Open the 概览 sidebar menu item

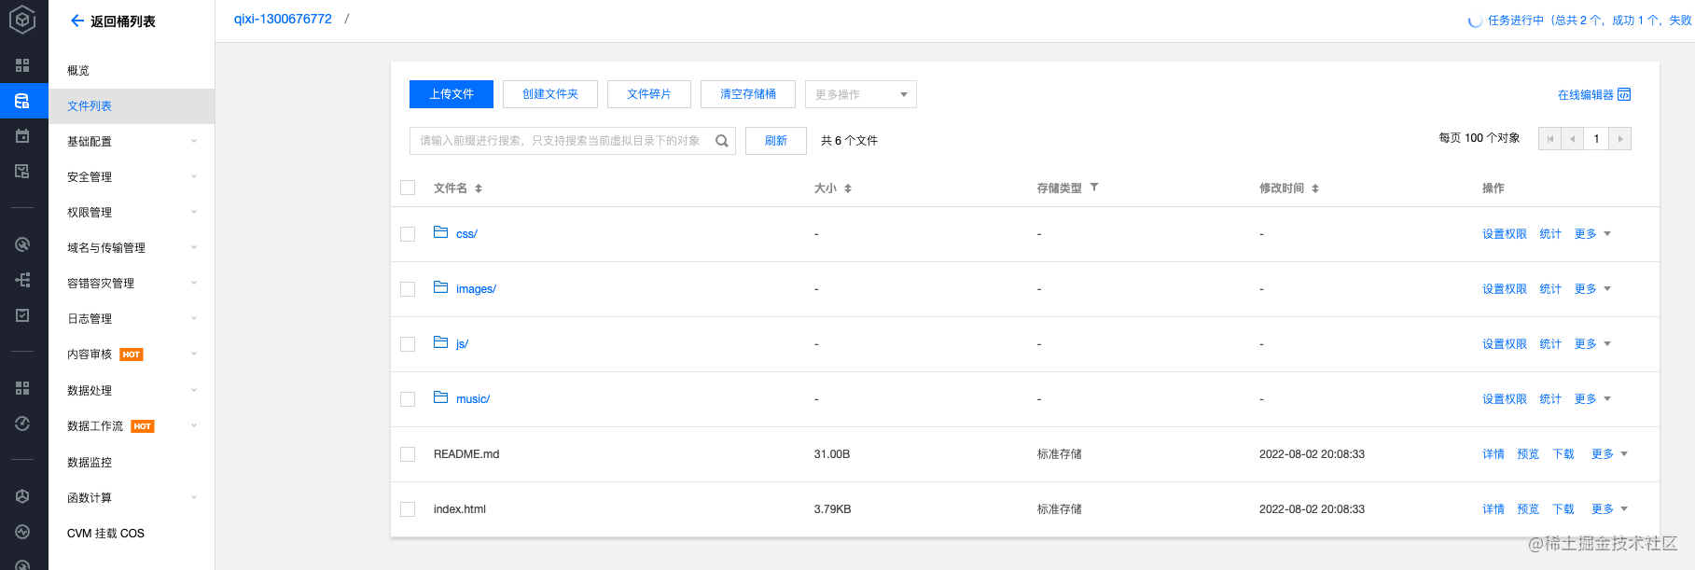(132, 71)
